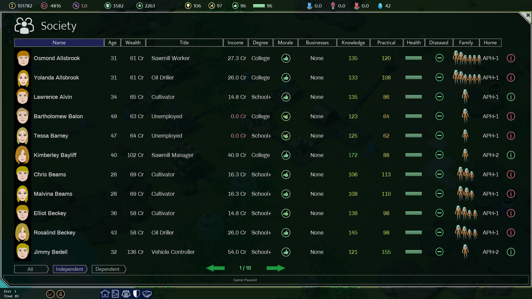Screen dimensions: 532x299
Task: Select the home icon in the bottom toolbar
Action: click(105, 293)
